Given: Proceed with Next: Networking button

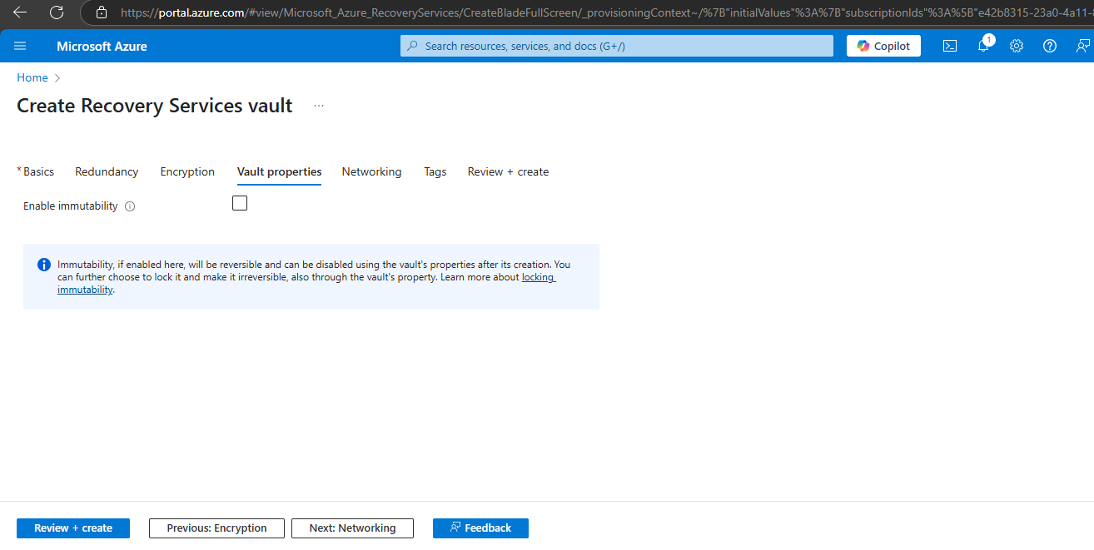Looking at the screenshot, I should pyautogui.click(x=352, y=528).
